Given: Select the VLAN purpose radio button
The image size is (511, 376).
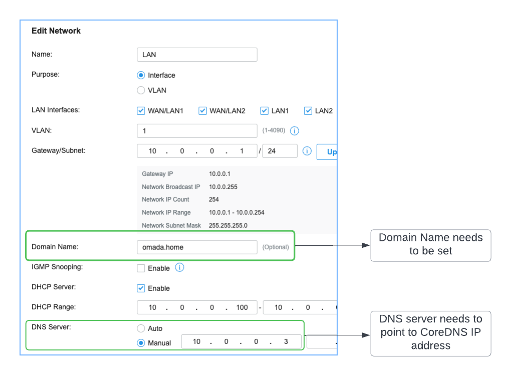Looking at the screenshot, I should click(141, 91).
